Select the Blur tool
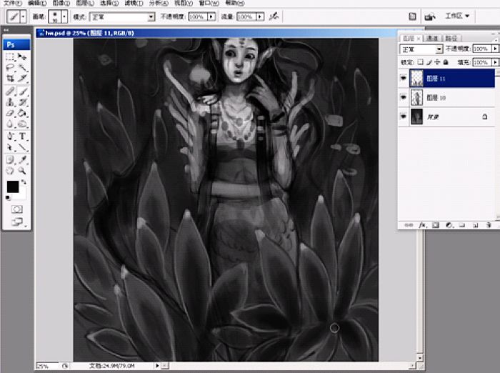The height and width of the screenshot is (373, 500). tap(10, 124)
